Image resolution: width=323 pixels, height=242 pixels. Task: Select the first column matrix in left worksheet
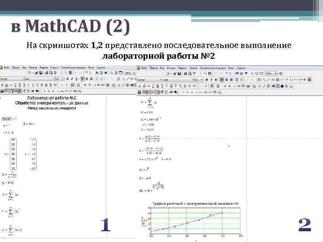13,154
